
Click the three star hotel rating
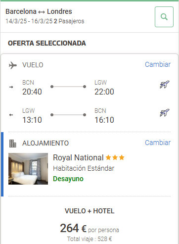(115, 157)
